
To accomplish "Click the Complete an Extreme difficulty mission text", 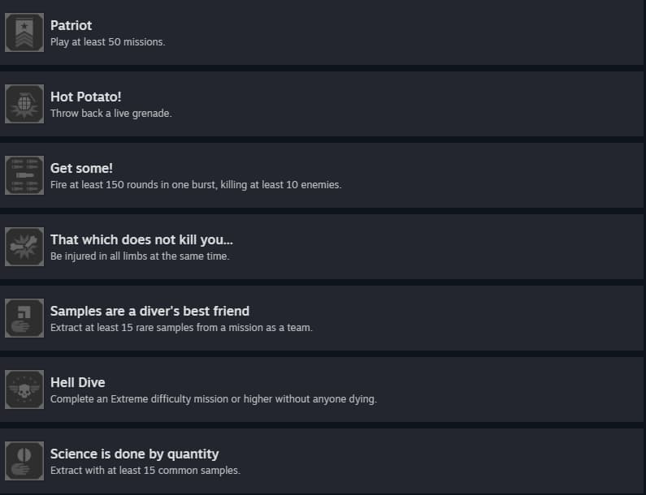I will coord(213,399).
